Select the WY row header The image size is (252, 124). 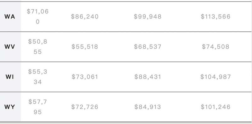[x=10, y=107]
